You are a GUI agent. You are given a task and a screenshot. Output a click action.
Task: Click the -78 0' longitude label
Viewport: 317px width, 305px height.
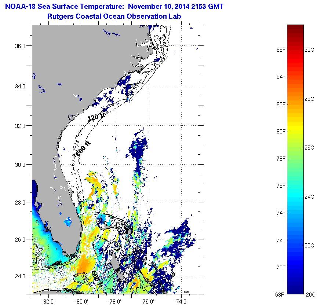pos(114,302)
